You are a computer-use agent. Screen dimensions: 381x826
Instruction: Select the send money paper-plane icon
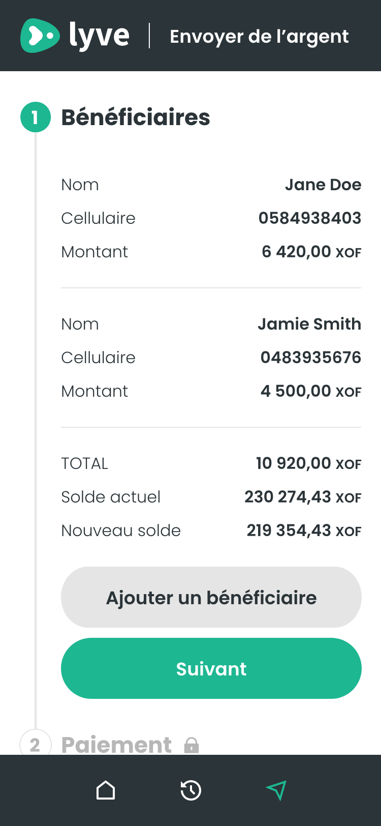(x=276, y=790)
